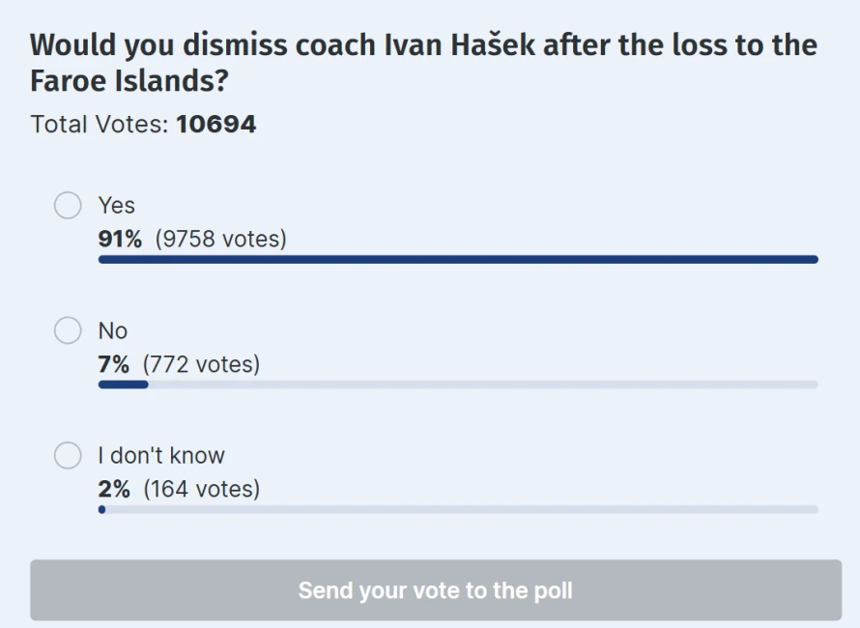Click the I don't know label text

[x=161, y=455]
